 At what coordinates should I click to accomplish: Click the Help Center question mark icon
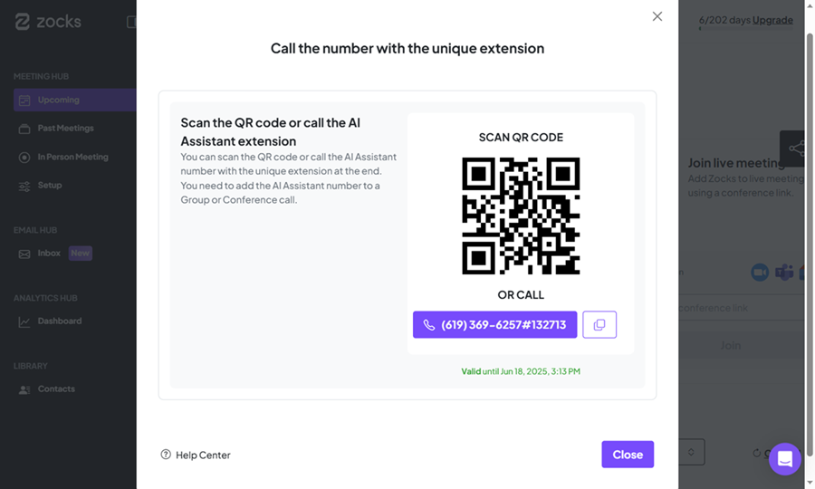click(x=166, y=455)
